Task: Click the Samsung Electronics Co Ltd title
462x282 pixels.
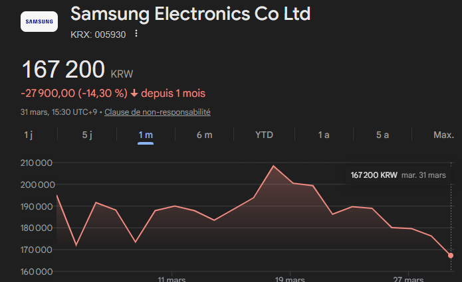Action: click(190, 14)
